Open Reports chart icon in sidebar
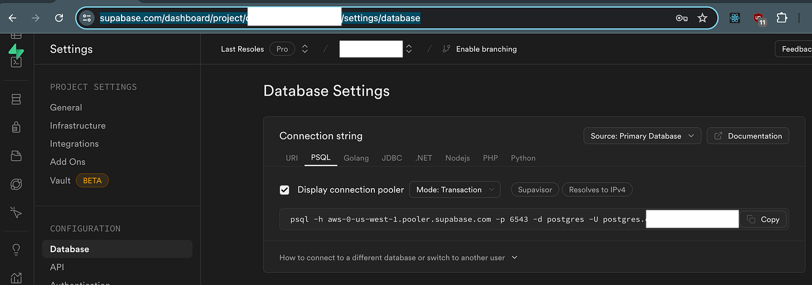 [16, 278]
